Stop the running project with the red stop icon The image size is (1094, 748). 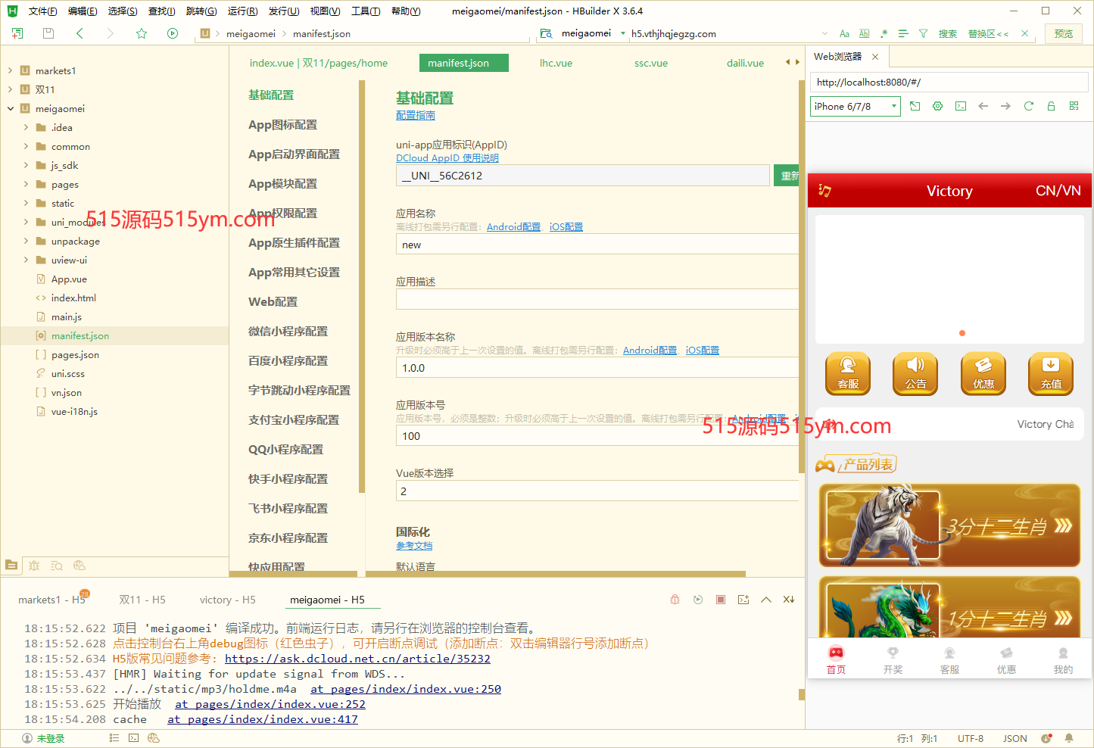point(720,599)
